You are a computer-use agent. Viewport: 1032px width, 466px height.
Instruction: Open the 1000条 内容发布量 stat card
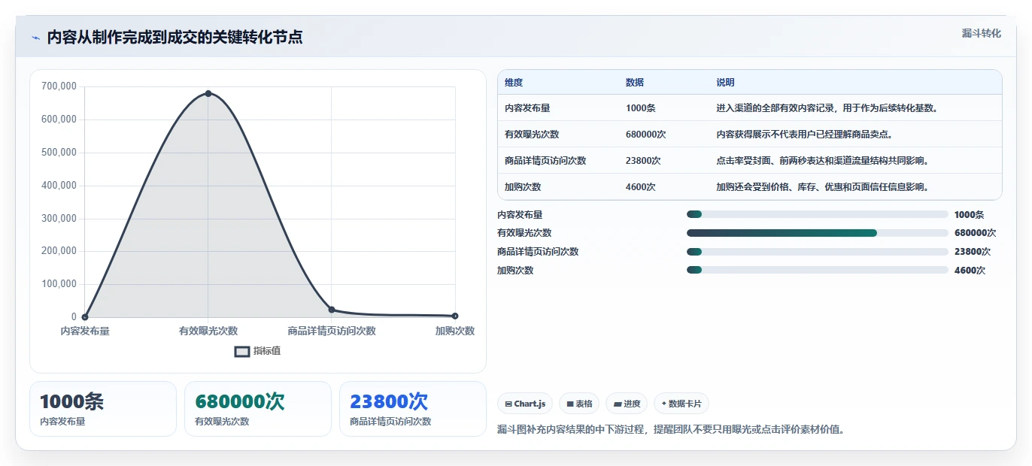tap(103, 409)
